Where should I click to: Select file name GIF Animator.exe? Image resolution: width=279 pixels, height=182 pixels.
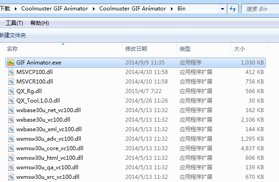pyautogui.click(x=39, y=63)
